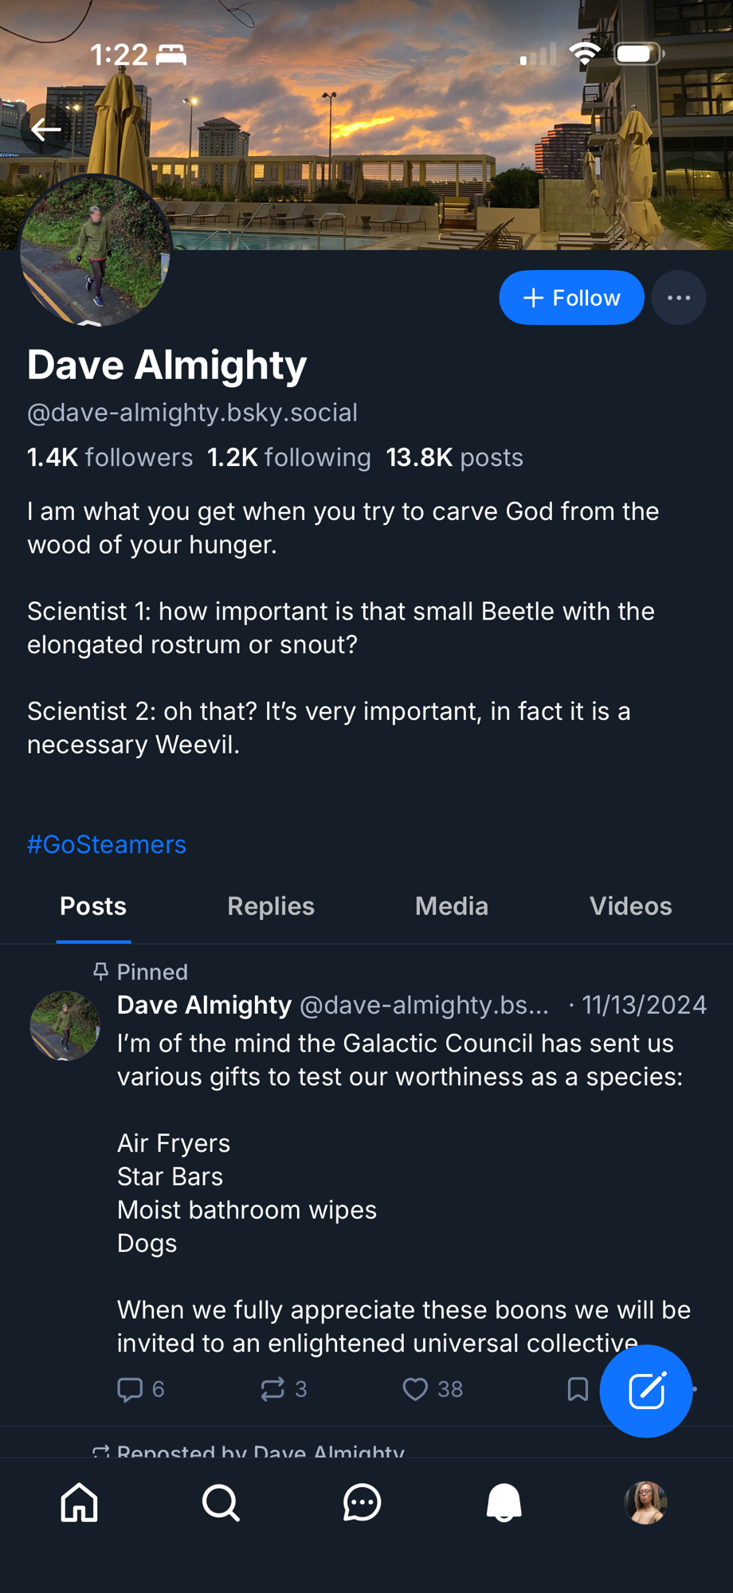Open the #GoSteamers hashtag
733x1593 pixels.
(x=107, y=844)
